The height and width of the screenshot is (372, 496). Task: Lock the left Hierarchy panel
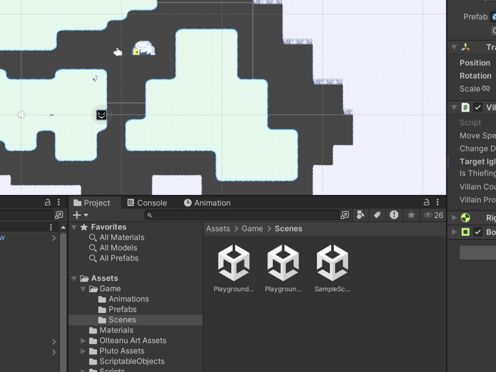coord(48,202)
